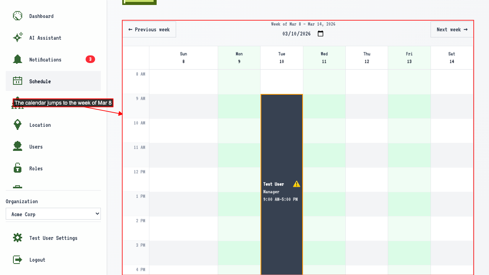Viewport: 489px width, 275px height.
Task: Open the Test User Manager shift block
Action: coord(282,184)
